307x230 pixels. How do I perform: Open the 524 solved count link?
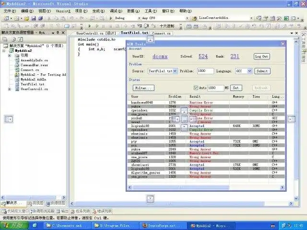(203, 57)
